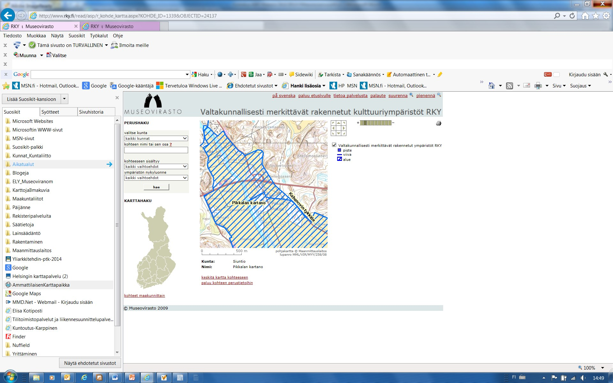Viewport: 613px width, 383px height.
Task: Open the Työkalut menu
Action: click(99, 35)
